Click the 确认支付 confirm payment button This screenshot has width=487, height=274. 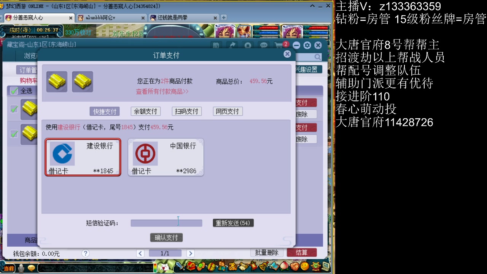click(x=166, y=237)
